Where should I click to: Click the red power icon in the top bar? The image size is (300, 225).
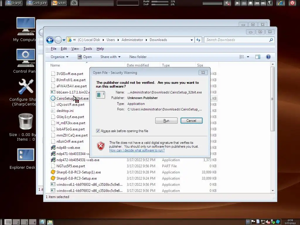click(292, 3)
